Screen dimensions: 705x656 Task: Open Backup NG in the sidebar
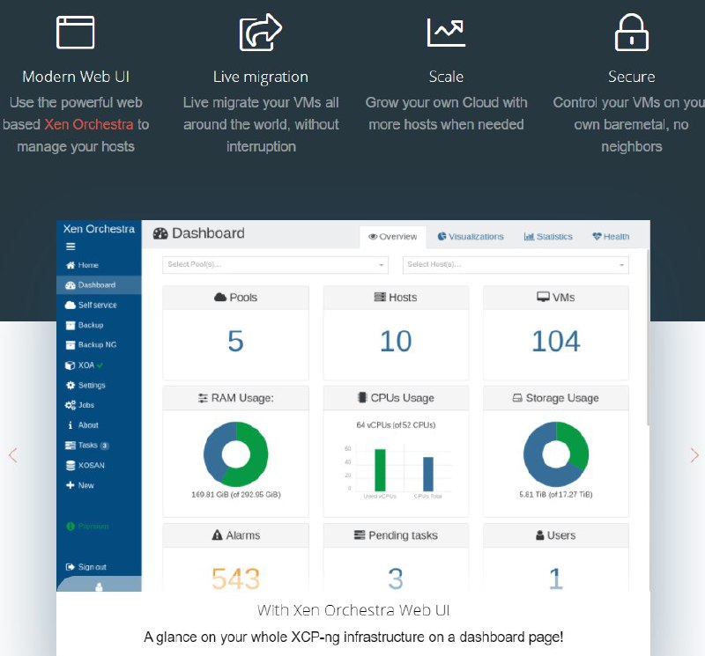pyautogui.click(x=96, y=345)
